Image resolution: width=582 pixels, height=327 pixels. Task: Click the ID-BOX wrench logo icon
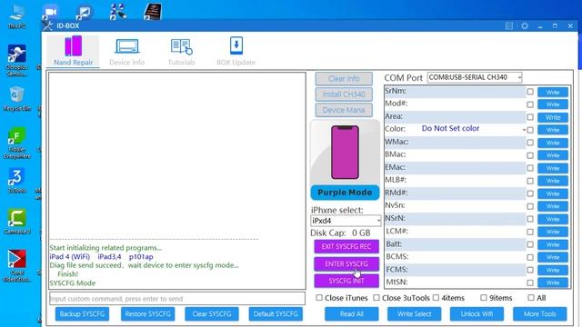(x=48, y=25)
